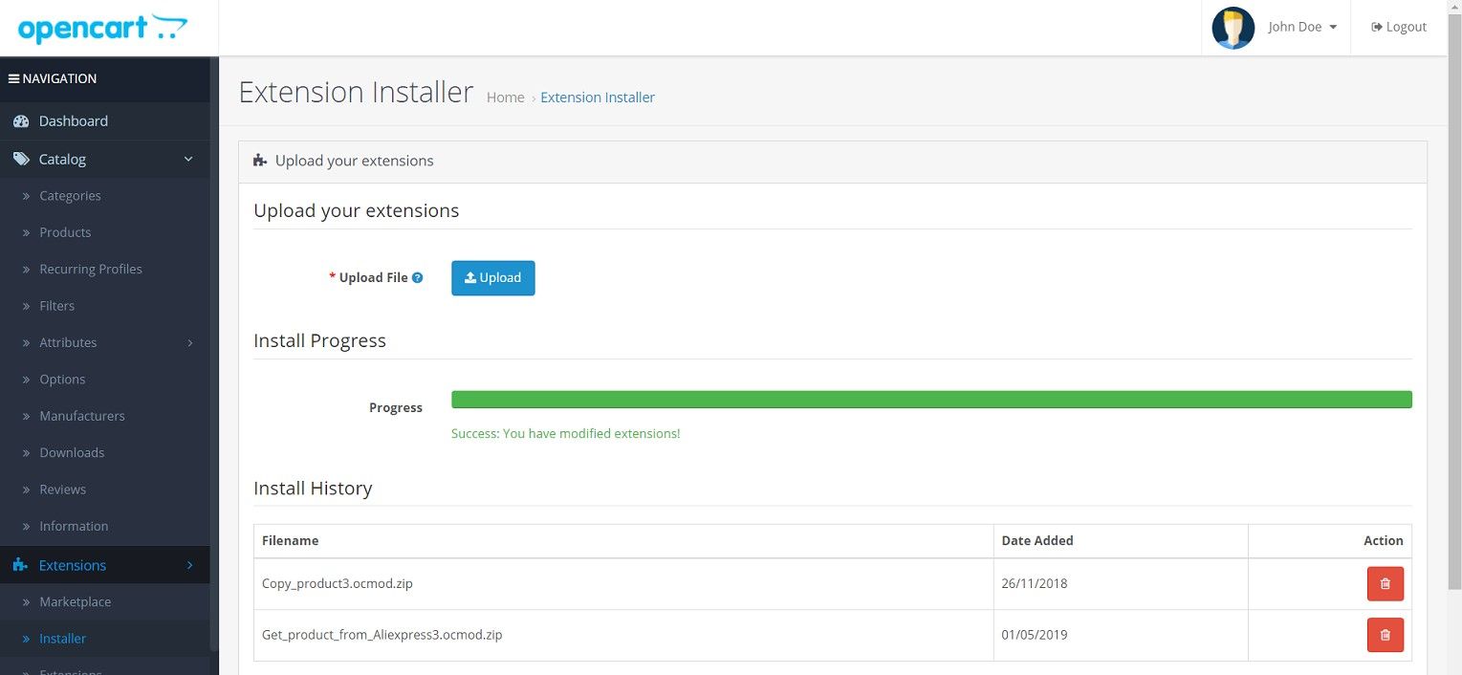1462x675 pixels.
Task: Click the Logout link
Action: coord(1399,27)
